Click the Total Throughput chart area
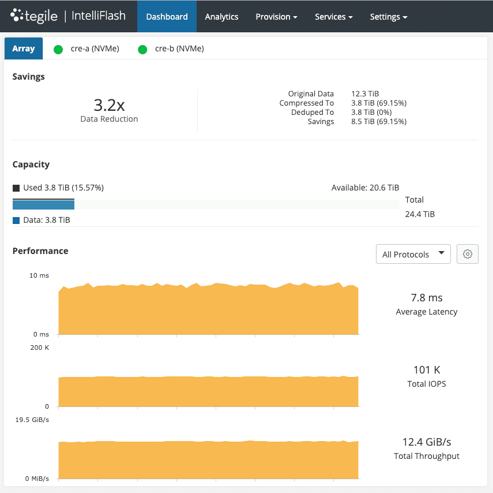The image size is (493, 493). coord(208,460)
